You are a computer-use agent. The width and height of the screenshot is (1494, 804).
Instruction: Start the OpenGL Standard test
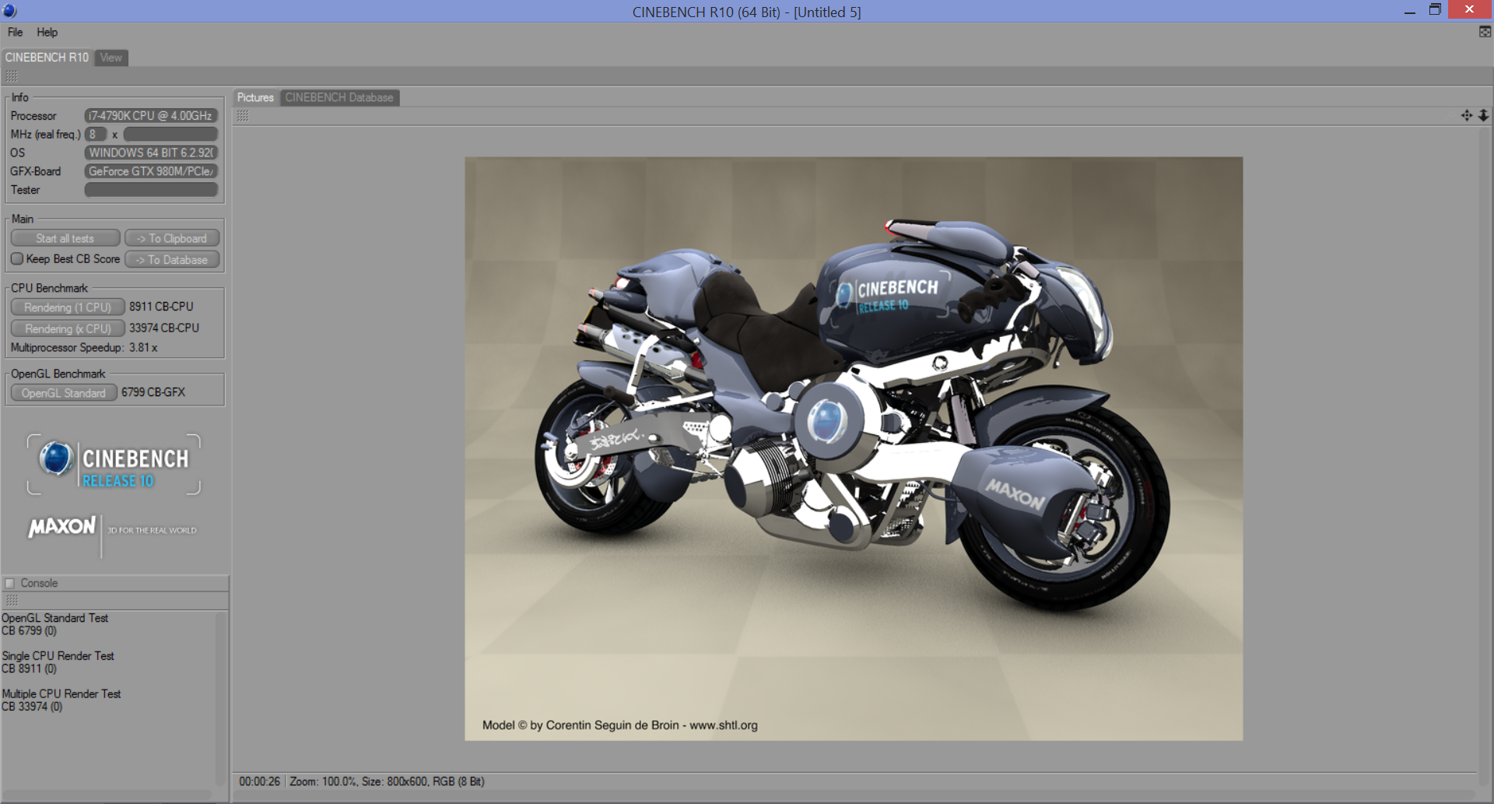64,393
